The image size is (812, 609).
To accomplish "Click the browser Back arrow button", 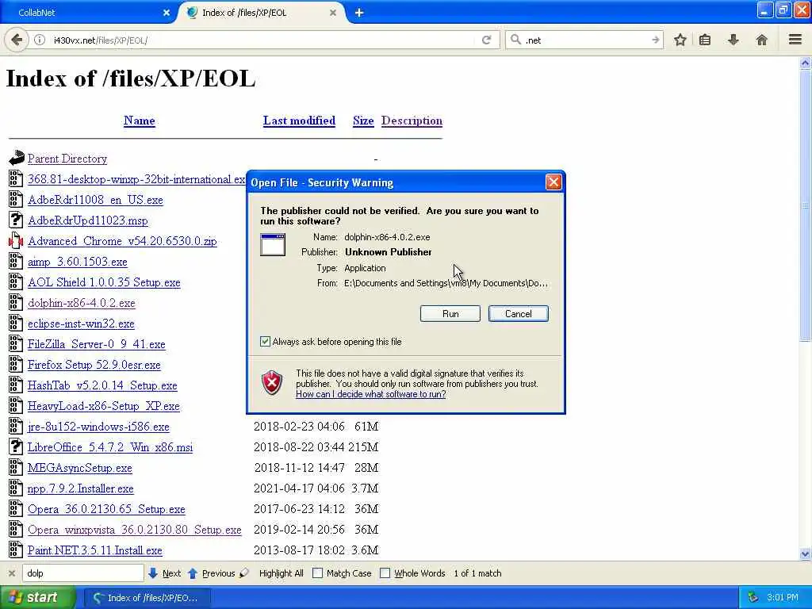I will coord(17,40).
